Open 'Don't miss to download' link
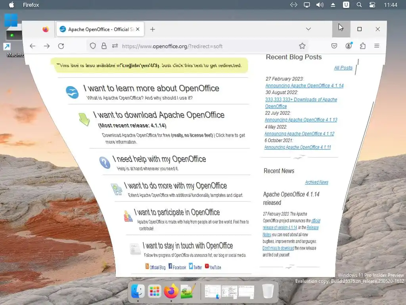This screenshot has width=406, height=305. coord(278,248)
